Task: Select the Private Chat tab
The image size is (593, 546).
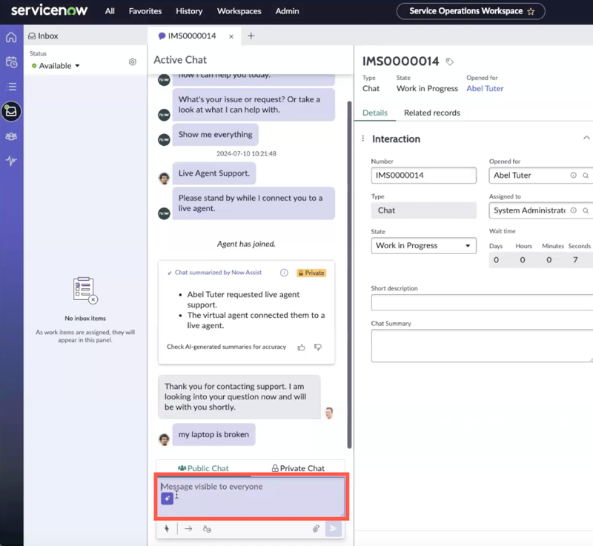Action: (x=298, y=468)
